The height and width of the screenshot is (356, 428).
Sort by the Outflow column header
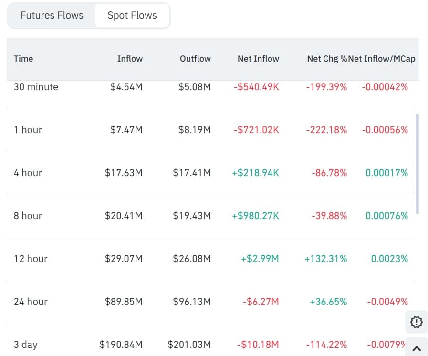tap(195, 59)
